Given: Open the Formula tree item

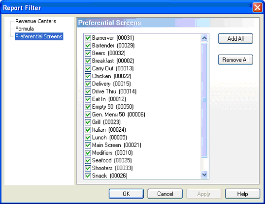Looking at the screenshot, I should [25, 29].
